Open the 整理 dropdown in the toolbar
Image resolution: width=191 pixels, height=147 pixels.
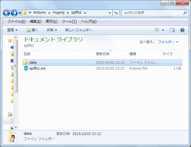coord(12,30)
